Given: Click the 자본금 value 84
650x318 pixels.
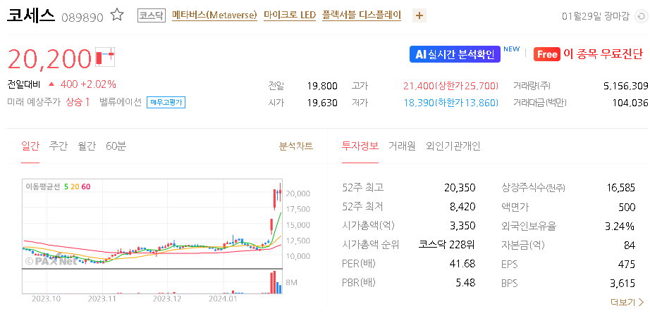Looking at the screenshot, I should tap(630, 246).
